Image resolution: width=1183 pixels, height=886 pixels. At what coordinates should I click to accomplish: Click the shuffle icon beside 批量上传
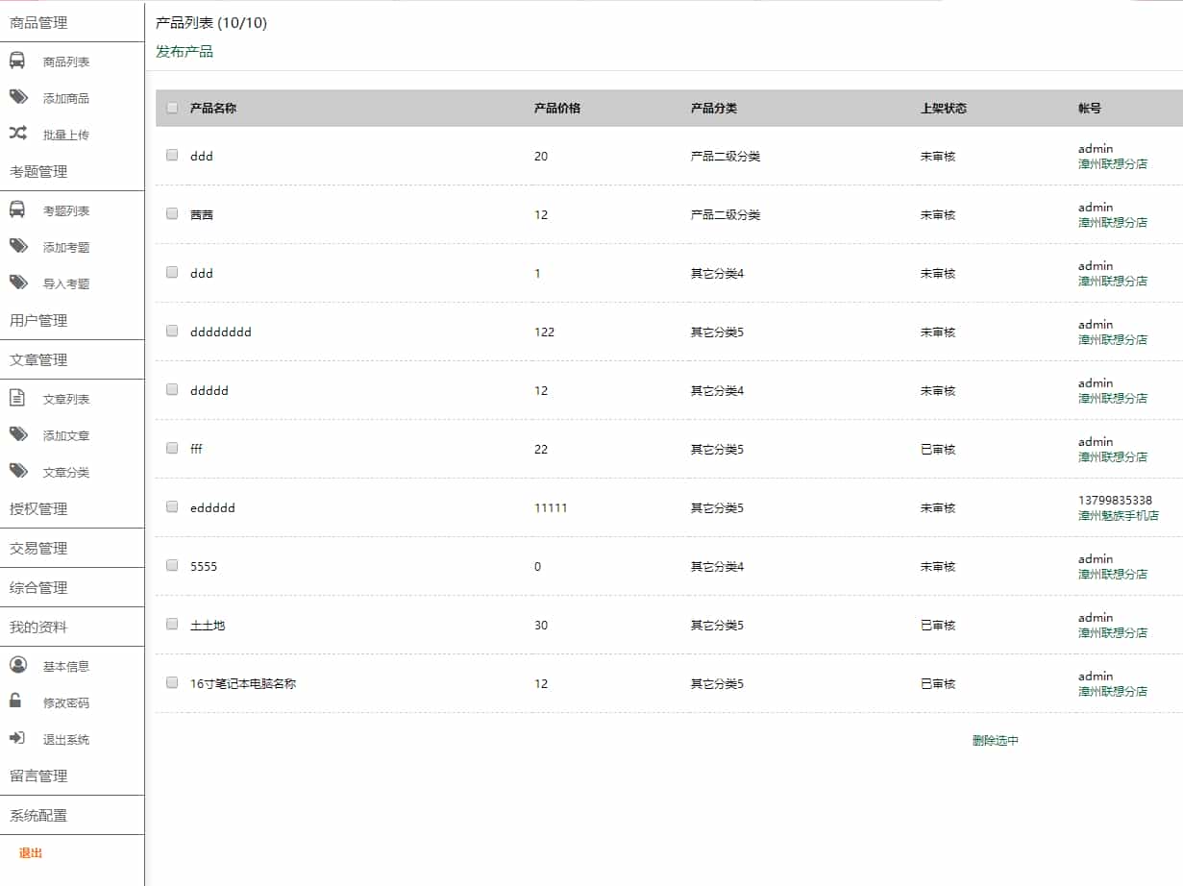pyautogui.click(x=18, y=134)
